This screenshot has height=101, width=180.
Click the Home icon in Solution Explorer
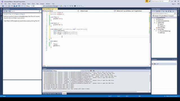(x=157, y=11)
